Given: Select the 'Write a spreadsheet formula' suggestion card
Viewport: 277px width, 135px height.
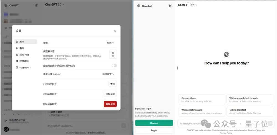Looking at the screenshot, I should (250, 100).
